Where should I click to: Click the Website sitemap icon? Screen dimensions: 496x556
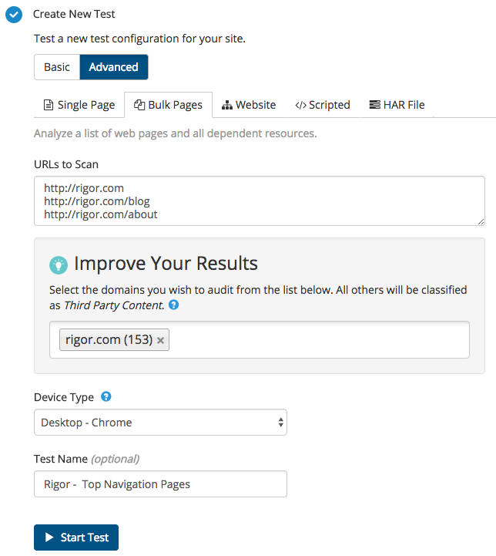click(227, 106)
